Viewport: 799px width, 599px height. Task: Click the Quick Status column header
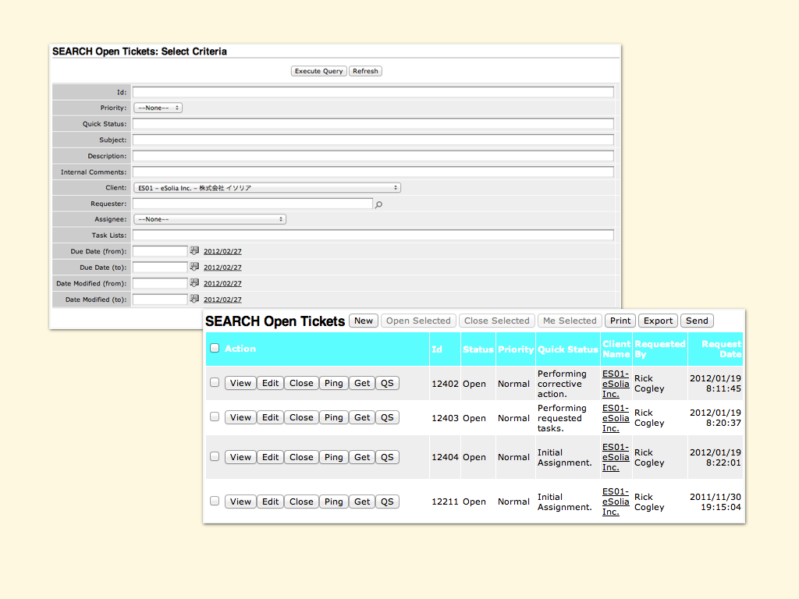(x=567, y=349)
